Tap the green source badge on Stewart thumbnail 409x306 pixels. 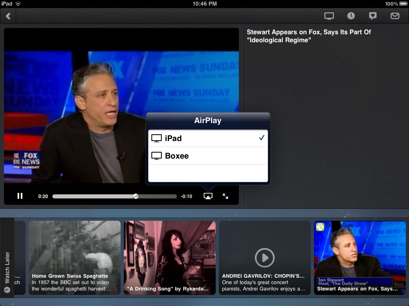tap(320, 227)
